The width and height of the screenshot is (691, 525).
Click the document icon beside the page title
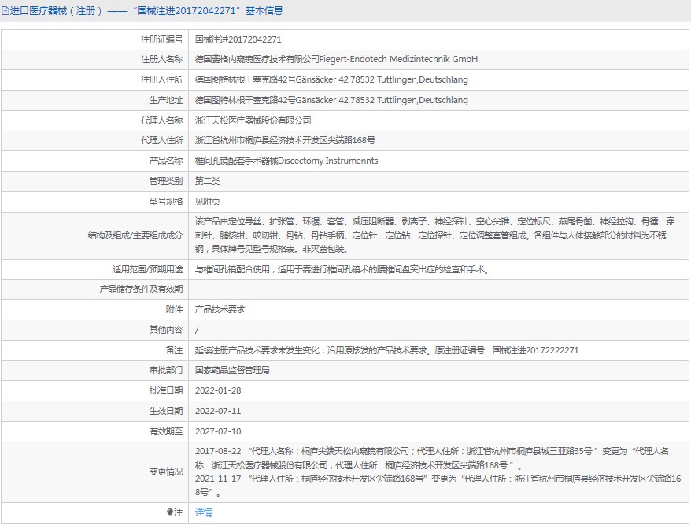tap(6, 11)
